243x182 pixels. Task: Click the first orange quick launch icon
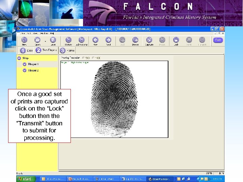[x=179, y=179]
